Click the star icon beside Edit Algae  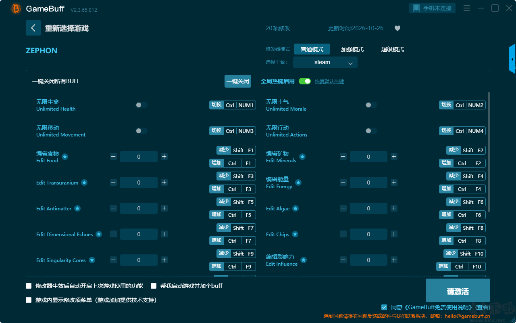[295, 208]
